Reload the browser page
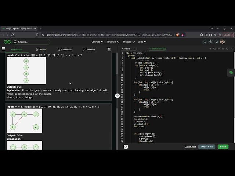 pos(12,35)
